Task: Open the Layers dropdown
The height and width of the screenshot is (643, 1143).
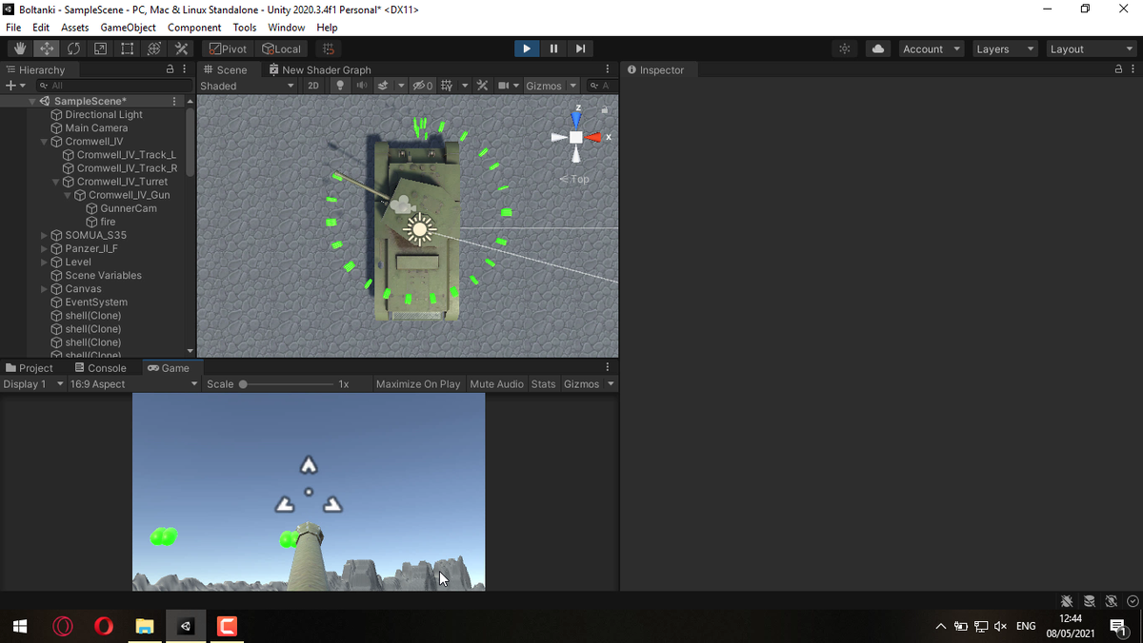Action: click(x=1006, y=49)
